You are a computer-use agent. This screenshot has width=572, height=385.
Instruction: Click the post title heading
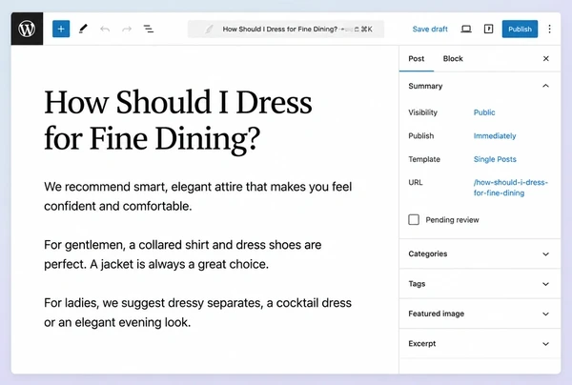[x=178, y=120]
